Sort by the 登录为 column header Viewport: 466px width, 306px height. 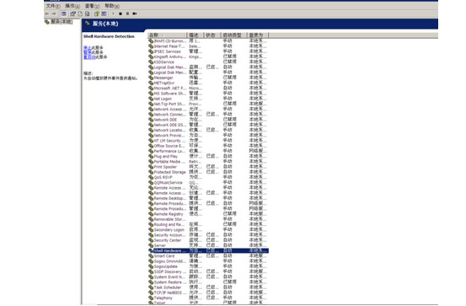(x=258, y=35)
